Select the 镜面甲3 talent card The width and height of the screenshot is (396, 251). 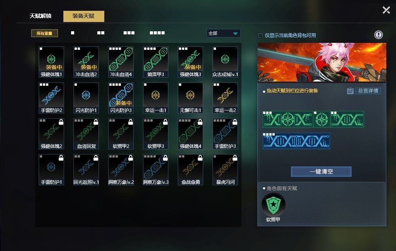click(x=156, y=62)
